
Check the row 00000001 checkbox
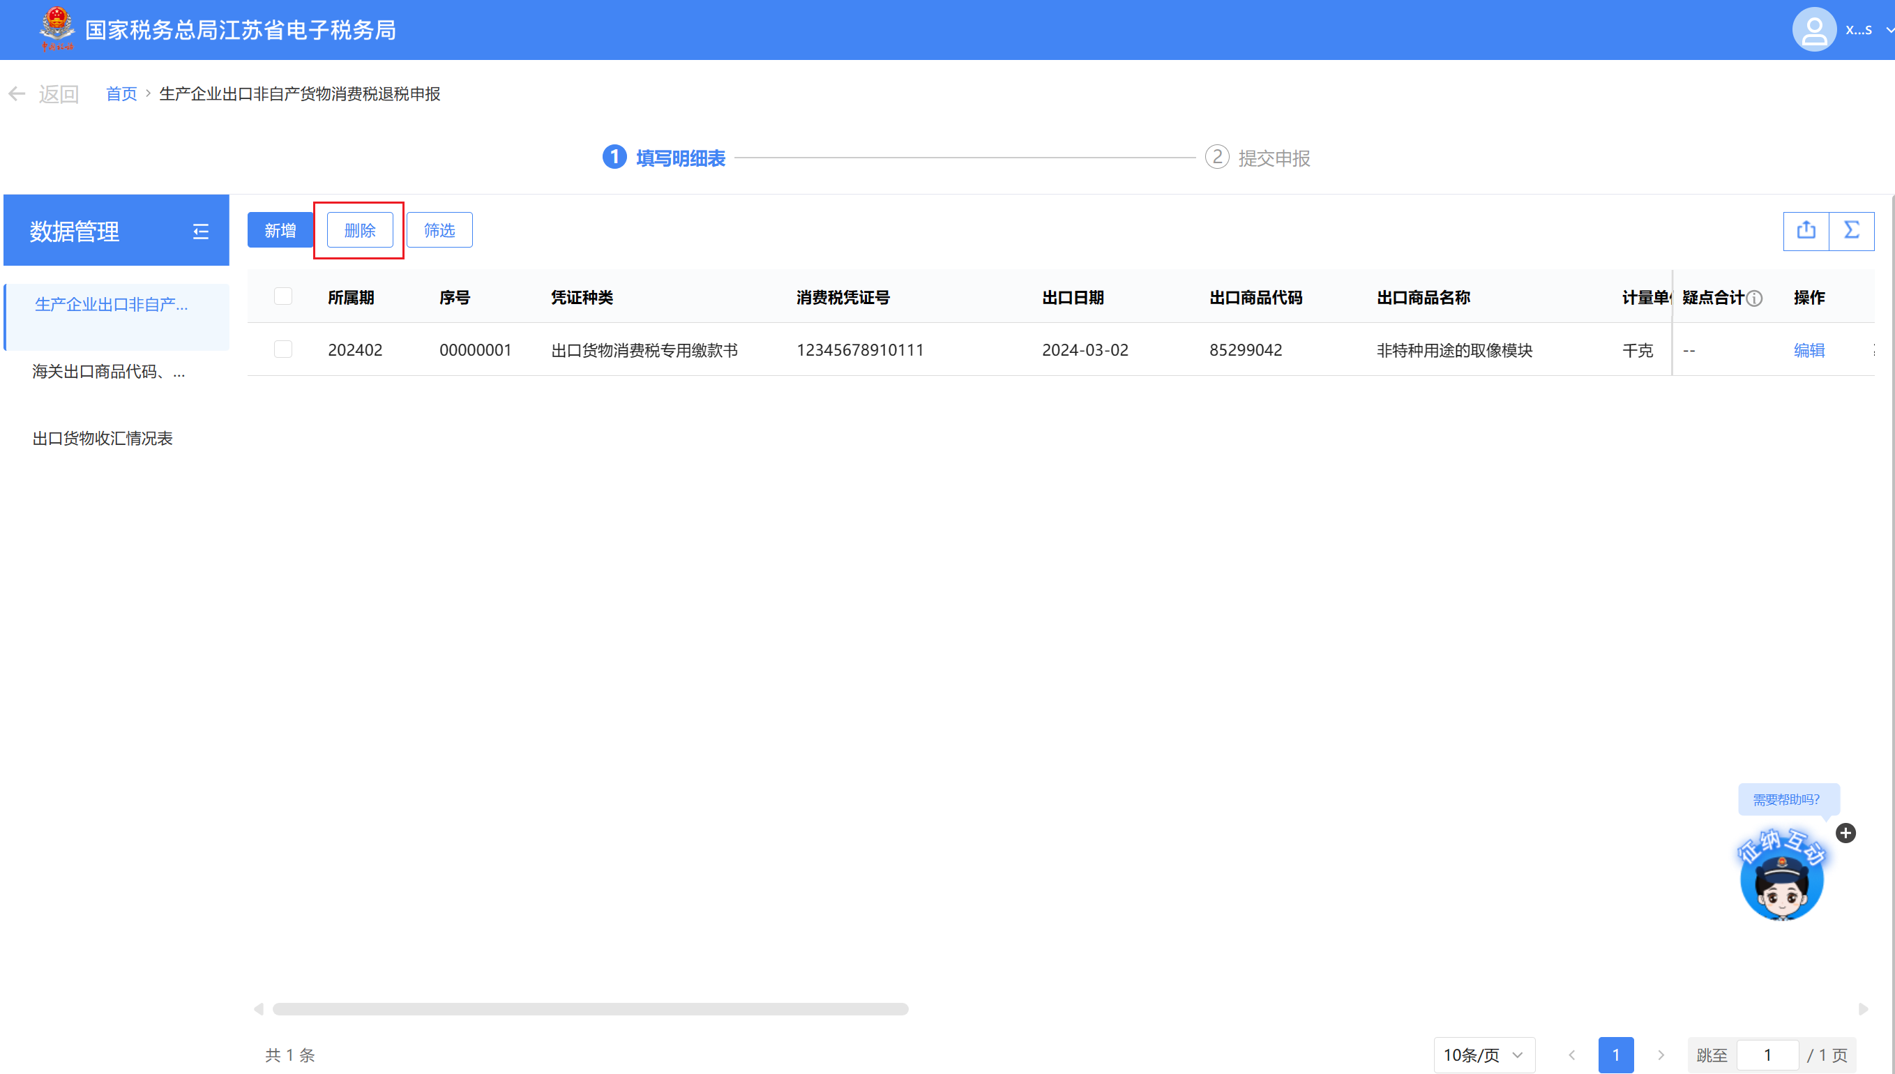coord(282,349)
